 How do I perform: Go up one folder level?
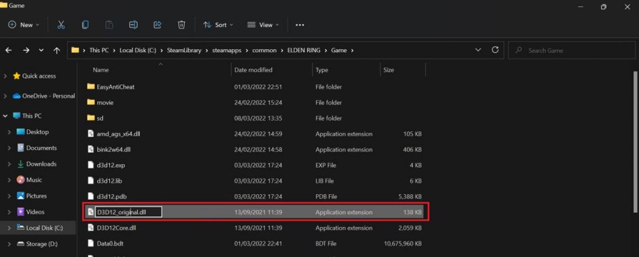click(x=57, y=50)
